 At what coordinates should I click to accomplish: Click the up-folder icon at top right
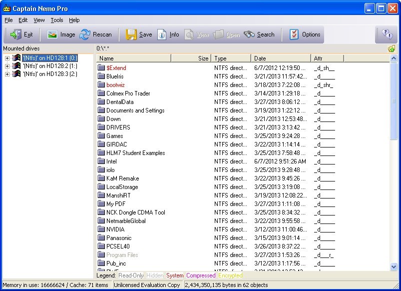(392, 48)
